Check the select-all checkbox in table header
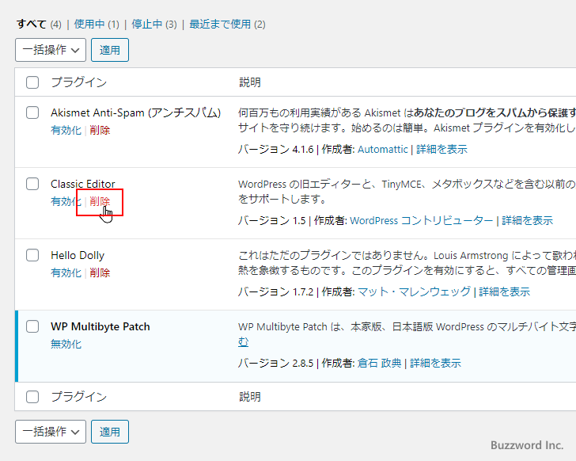The width and height of the screenshot is (576, 461). click(x=32, y=82)
